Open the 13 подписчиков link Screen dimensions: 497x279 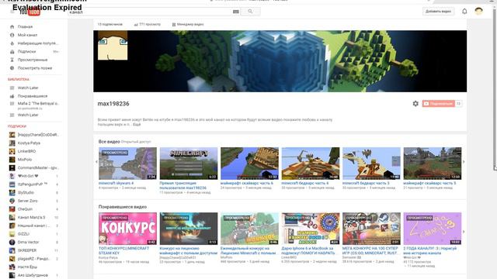110,24
